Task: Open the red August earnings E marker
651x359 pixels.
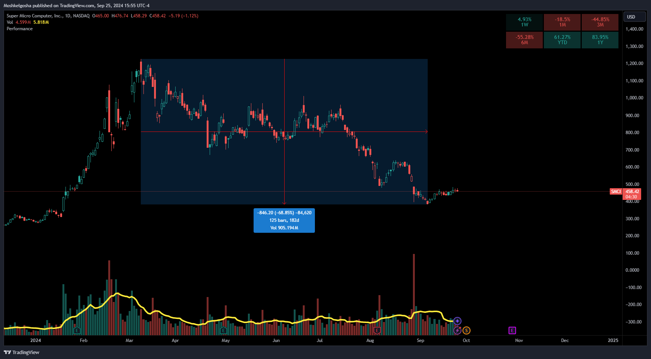Action: 377,331
